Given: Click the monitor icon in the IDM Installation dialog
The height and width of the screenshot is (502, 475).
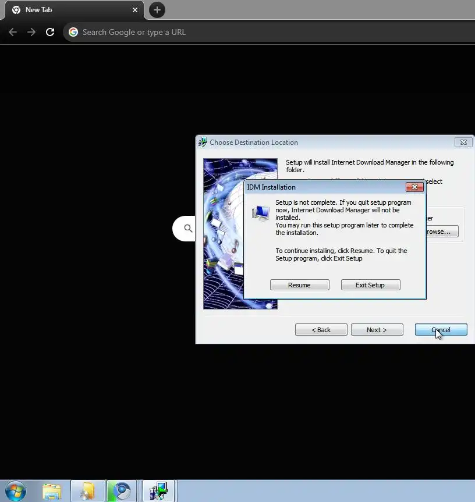Looking at the screenshot, I should pos(260,213).
